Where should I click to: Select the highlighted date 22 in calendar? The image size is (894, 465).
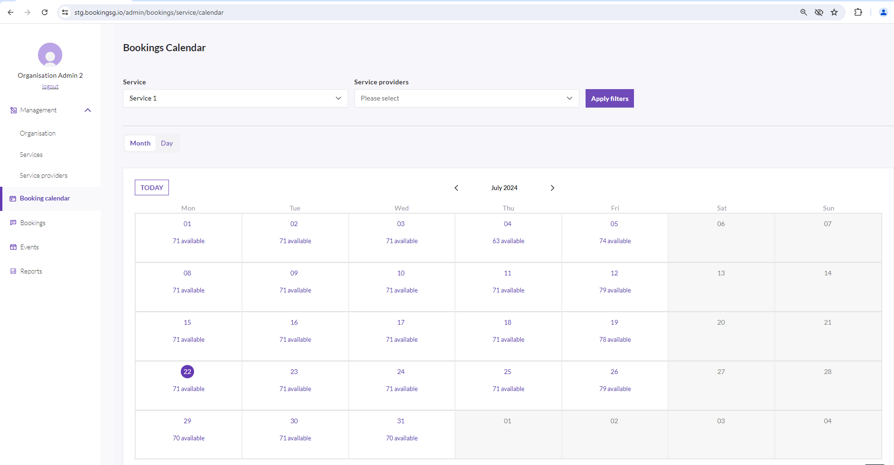pos(187,372)
